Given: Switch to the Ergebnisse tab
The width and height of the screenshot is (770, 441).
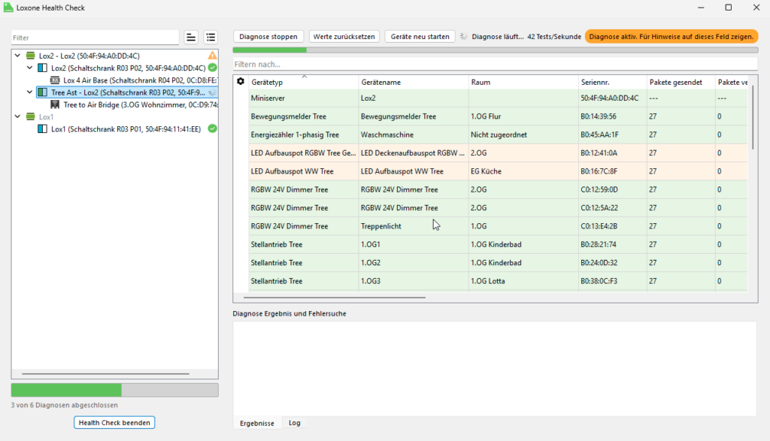Looking at the screenshot, I should (x=257, y=423).
